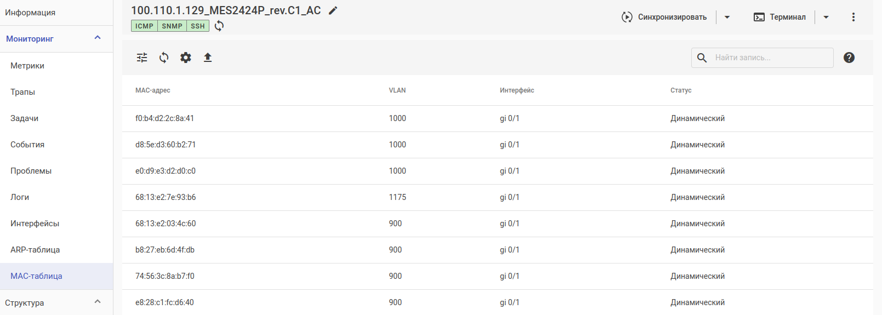Open the help question mark icon

tap(849, 58)
